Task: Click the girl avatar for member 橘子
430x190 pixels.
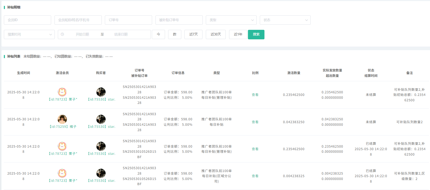Action: pos(62,119)
